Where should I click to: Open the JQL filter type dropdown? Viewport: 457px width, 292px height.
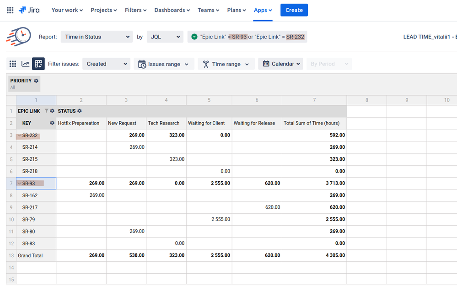click(x=165, y=37)
